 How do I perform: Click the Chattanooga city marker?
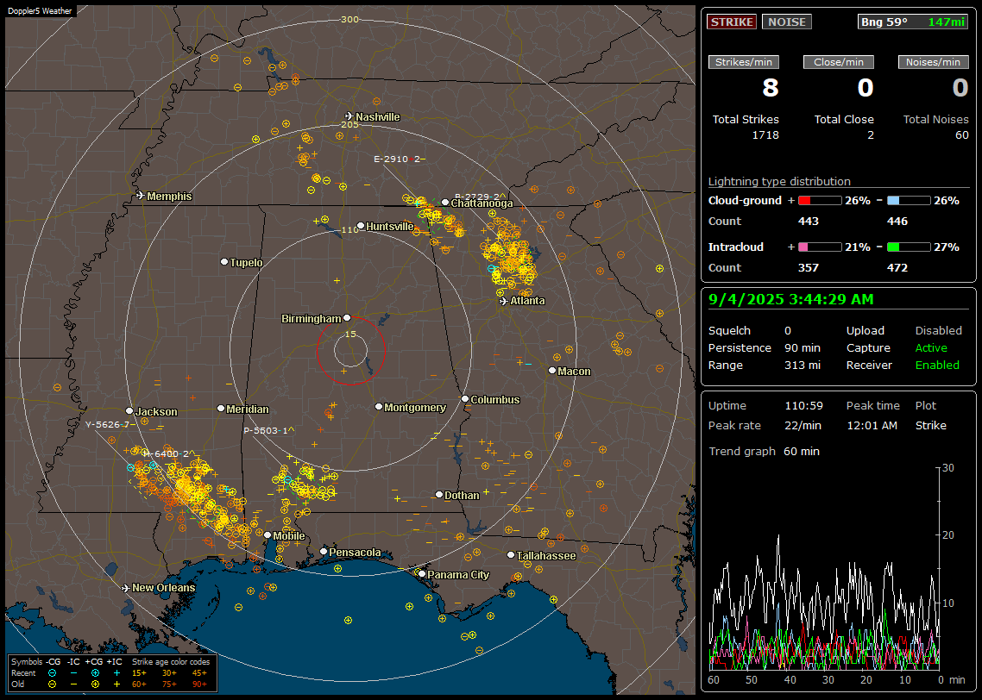tap(445, 203)
